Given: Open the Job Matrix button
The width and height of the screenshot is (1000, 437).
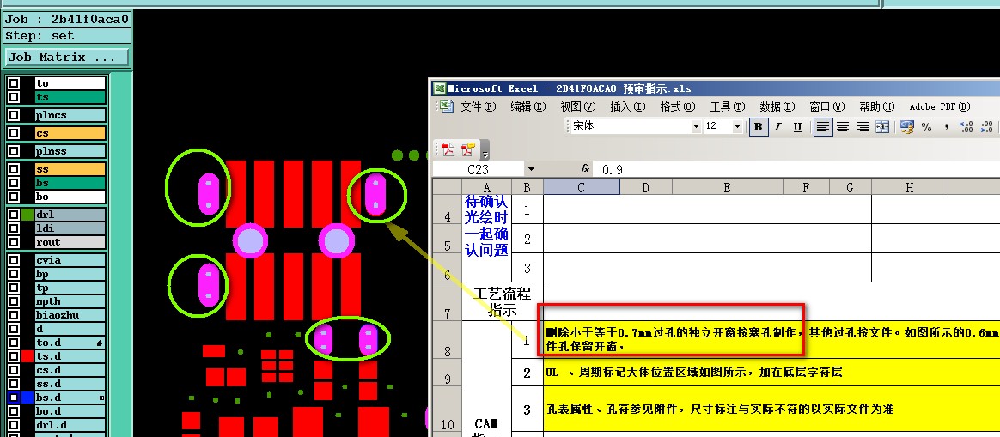Looking at the screenshot, I should [x=67, y=58].
